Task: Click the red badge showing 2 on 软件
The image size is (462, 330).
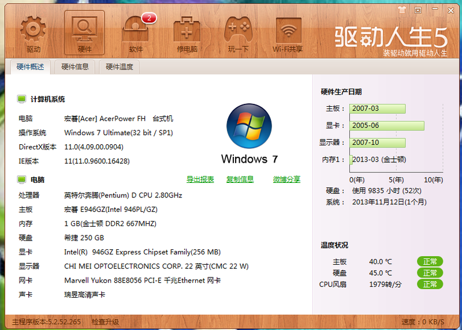Action: (x=149, y=18)
